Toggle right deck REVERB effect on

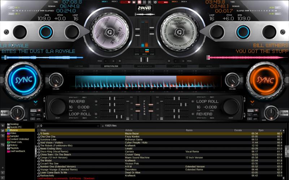pos(193,114)
